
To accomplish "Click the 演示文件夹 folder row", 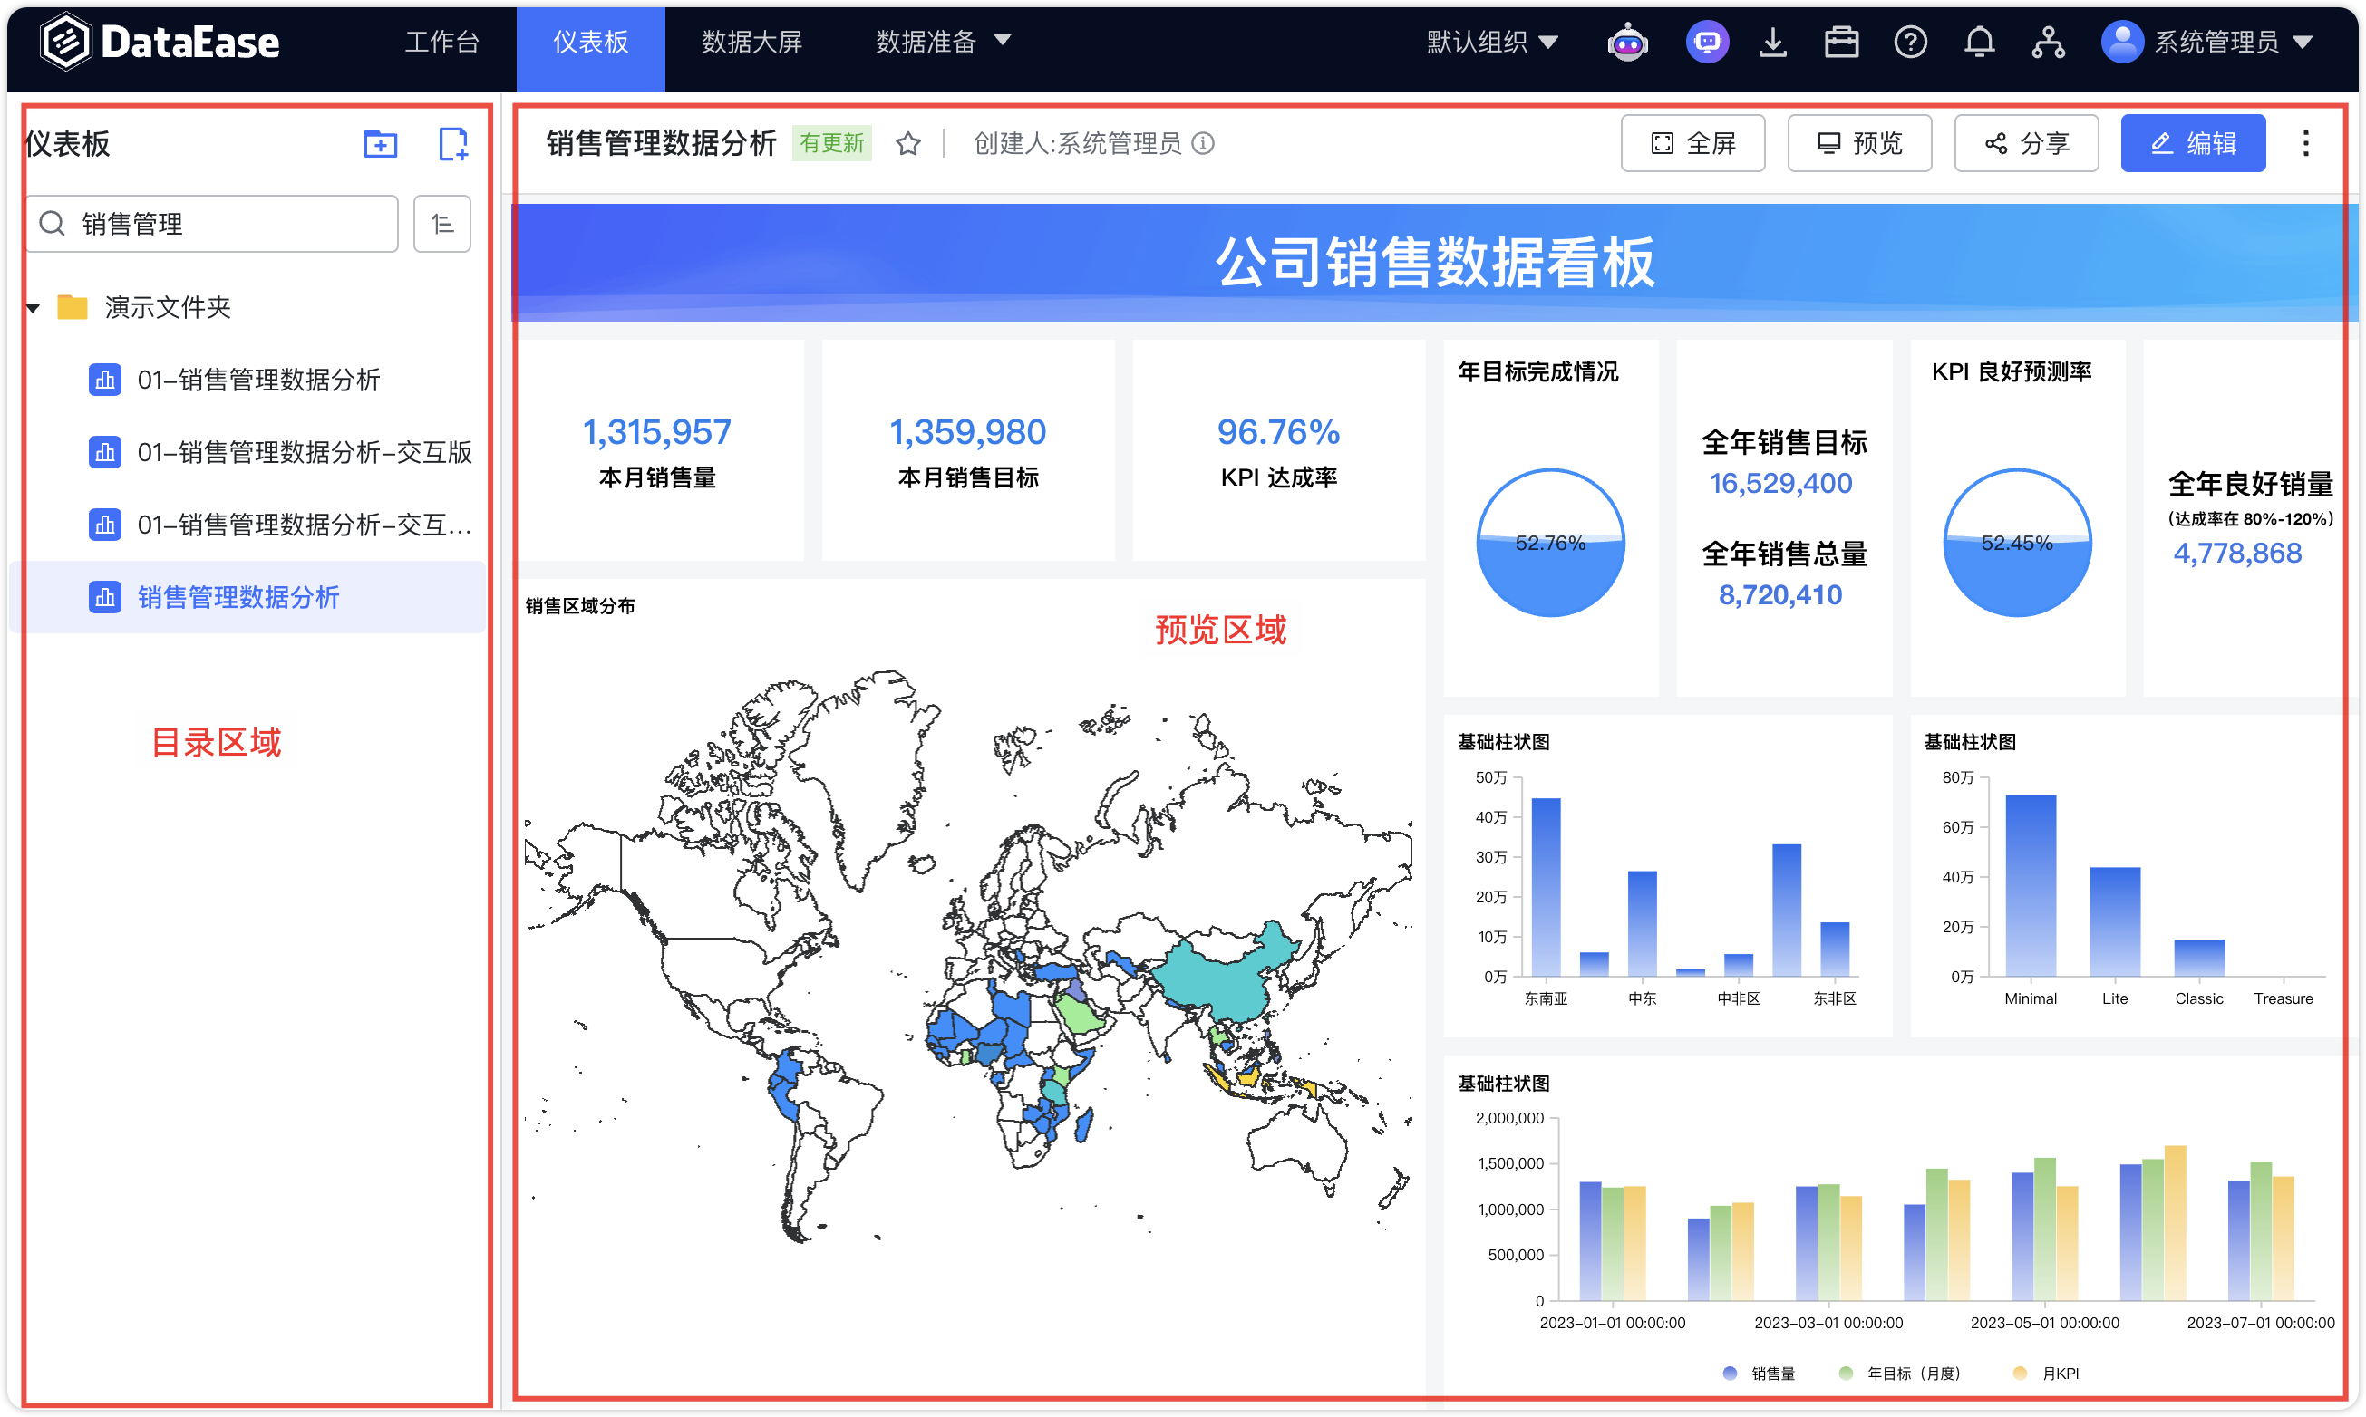I will point(247,306).
